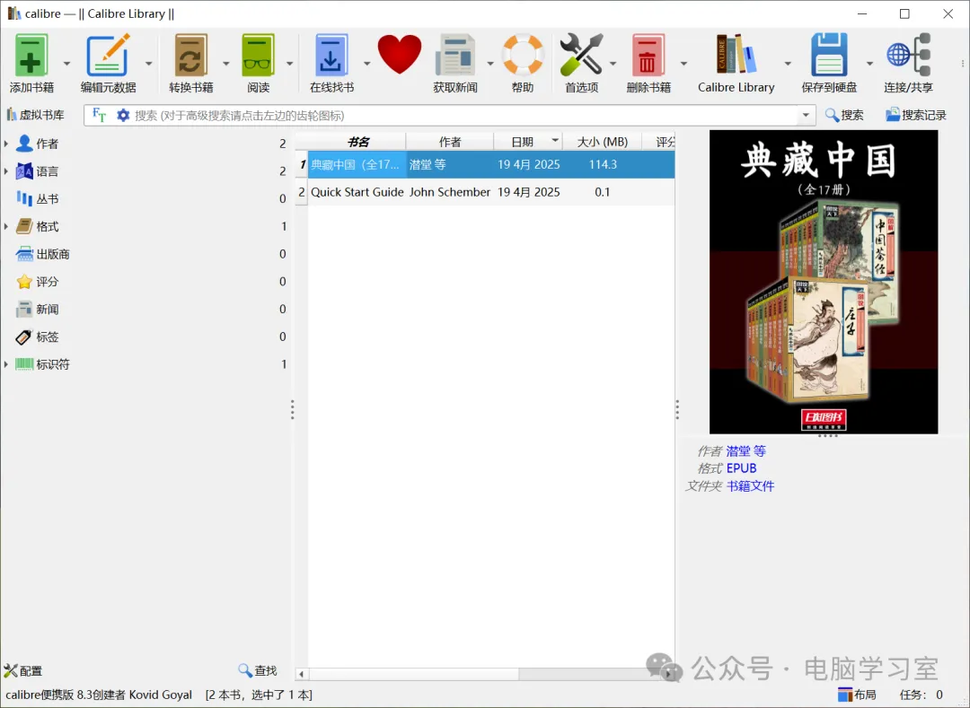This screenshot has height=708, width=970.
Task: Select the Quick Start Guide book row
Action: pyautogui.click(x=485, y=192)
